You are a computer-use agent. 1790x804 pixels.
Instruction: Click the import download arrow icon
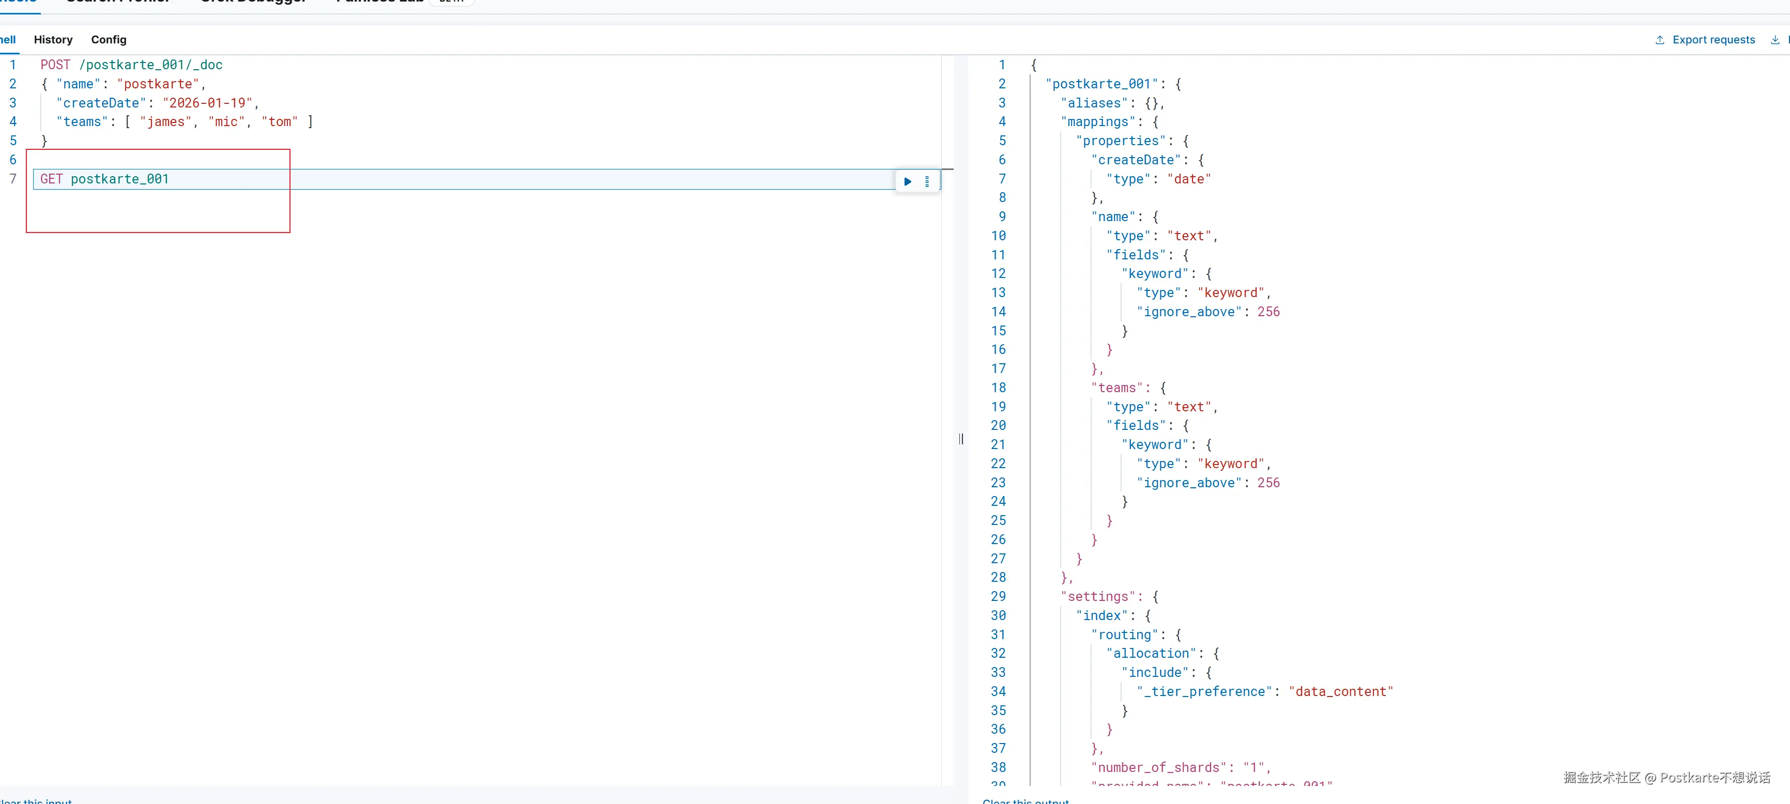(x=1774, y=40)
